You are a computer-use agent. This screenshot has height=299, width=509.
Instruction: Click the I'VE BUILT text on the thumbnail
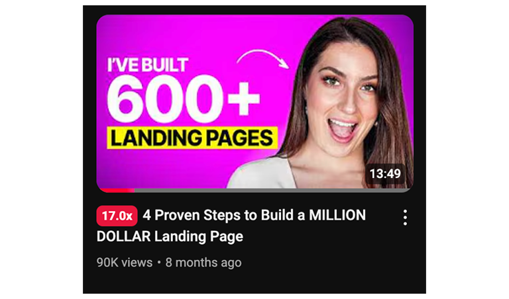tap(148, 65)
